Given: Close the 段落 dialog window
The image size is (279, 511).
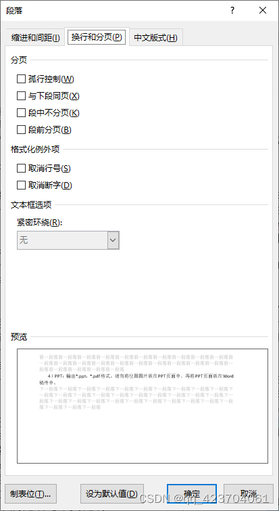Looking at the screenshot, I should [263, 10].
